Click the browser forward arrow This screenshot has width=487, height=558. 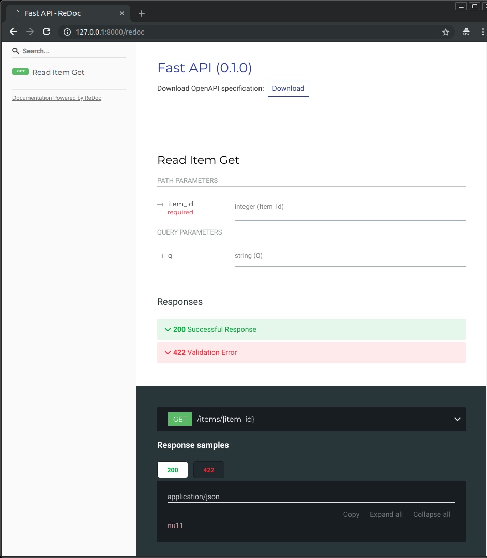coord(30,32)
